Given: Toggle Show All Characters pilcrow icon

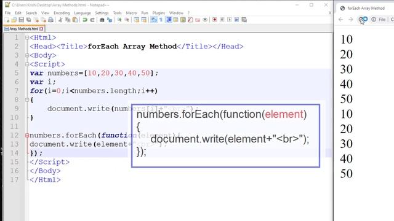Looking at the screenshot, I should click(161, 20).
